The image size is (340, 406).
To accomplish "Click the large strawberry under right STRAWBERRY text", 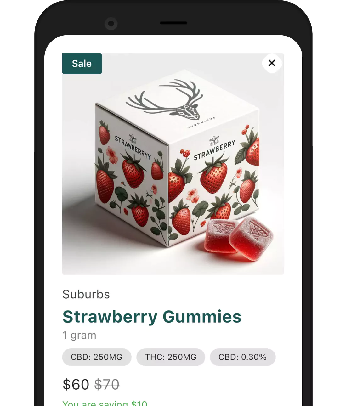I will (x=214, y=175).
